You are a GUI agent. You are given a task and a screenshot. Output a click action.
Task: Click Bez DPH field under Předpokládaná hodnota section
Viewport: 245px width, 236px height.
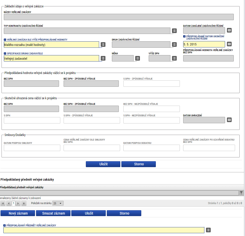click(x=31, y=83)
